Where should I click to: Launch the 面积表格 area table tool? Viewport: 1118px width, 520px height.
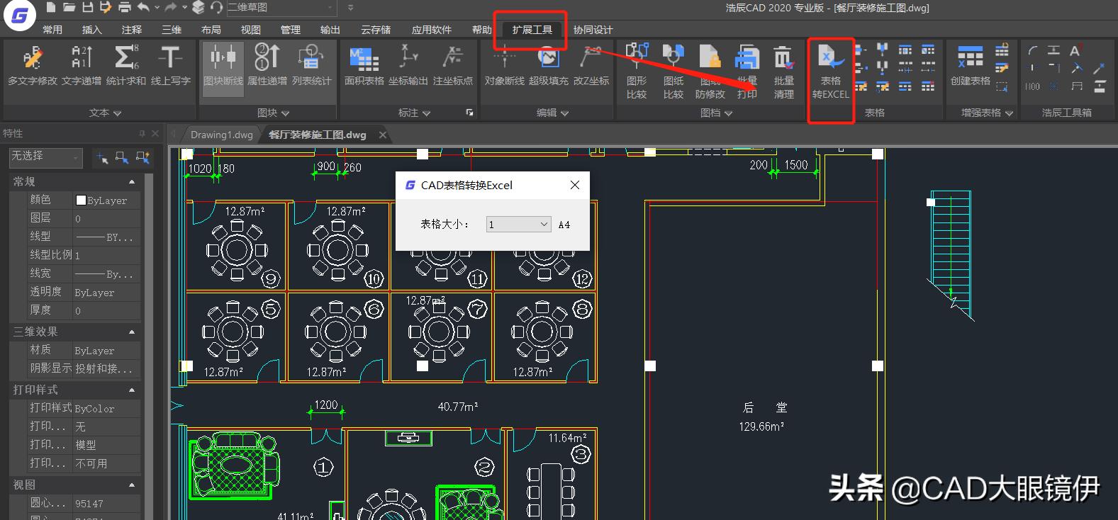(x=364, y=66)
